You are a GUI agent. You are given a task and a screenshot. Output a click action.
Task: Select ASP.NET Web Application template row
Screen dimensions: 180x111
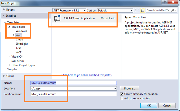click(87, 18)
